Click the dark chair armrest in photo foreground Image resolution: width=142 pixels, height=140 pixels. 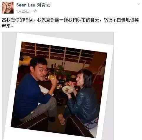pos(79,127)
